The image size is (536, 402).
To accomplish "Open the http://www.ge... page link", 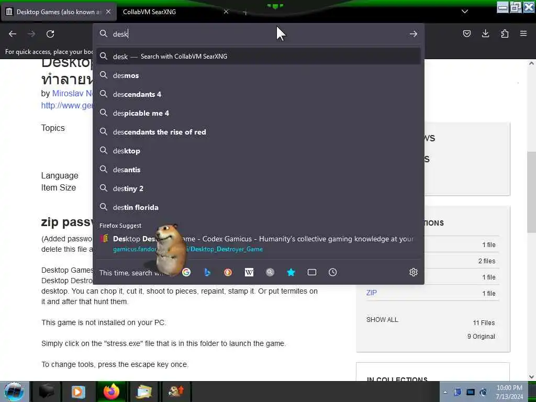I will coord(67,105).
